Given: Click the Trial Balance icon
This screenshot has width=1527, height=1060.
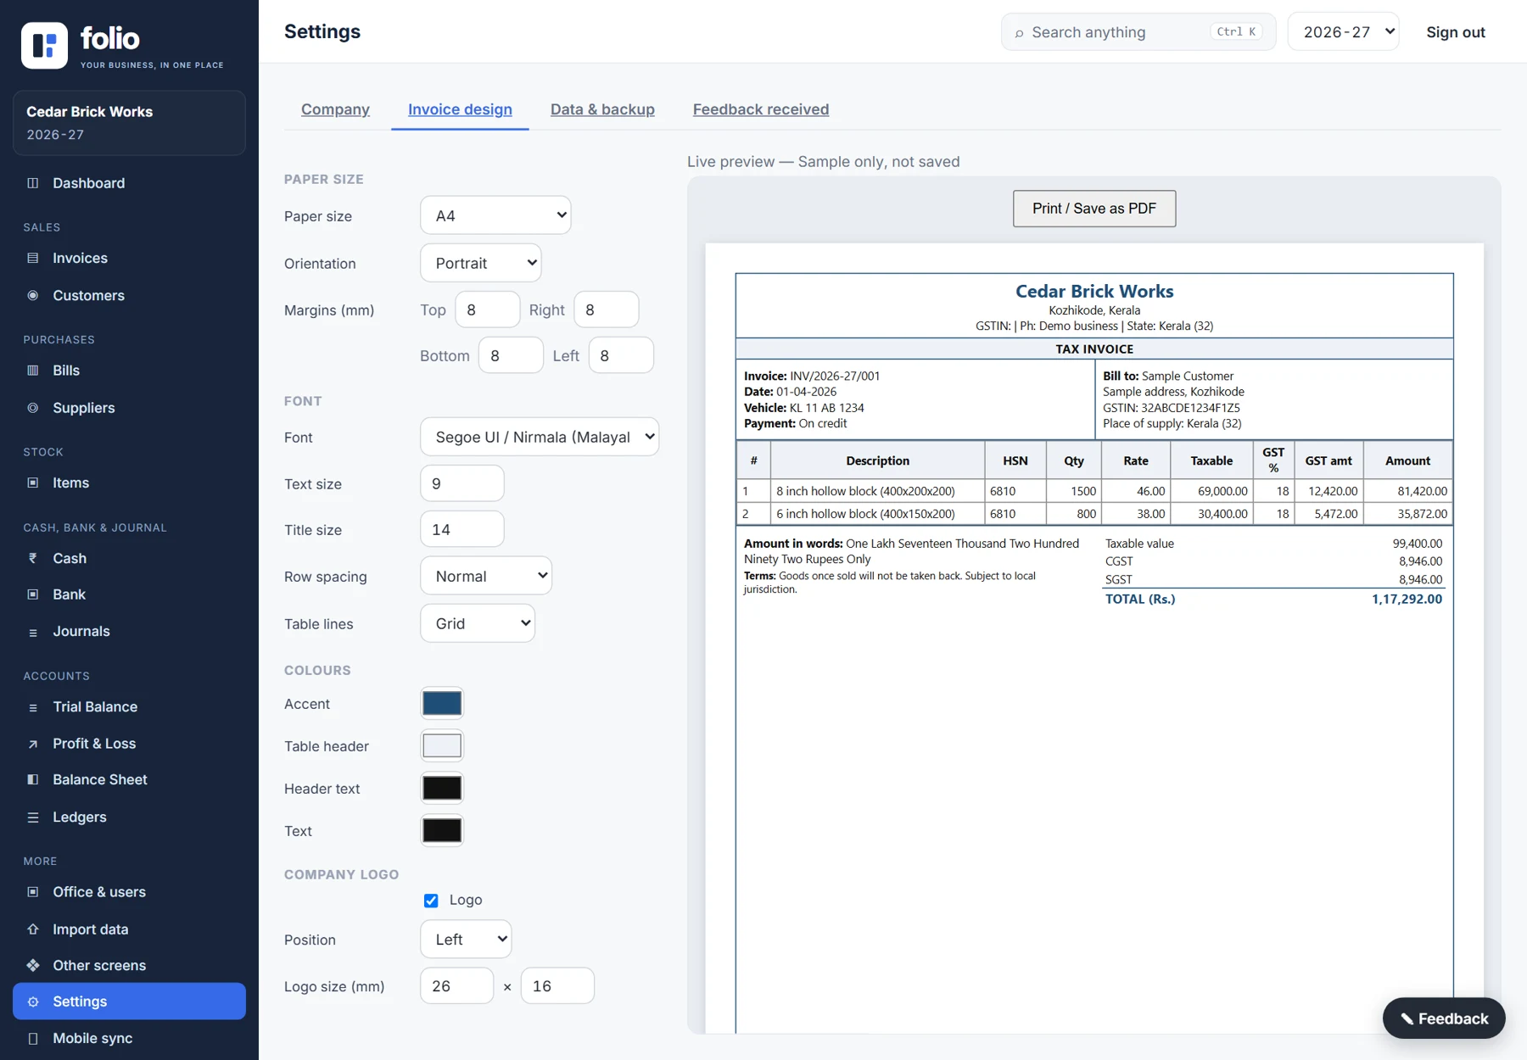Looking at the screenshot, I should coord(33,707).
